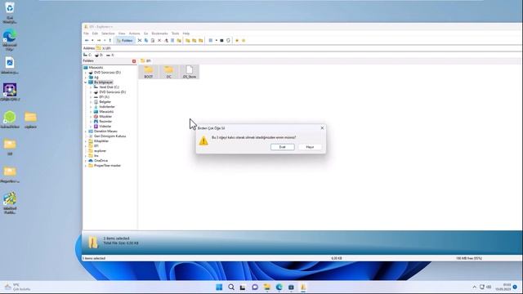Select Kitaplıklar in the folder tree
This screenshot has height=294, width=523.
coord(101,141)
